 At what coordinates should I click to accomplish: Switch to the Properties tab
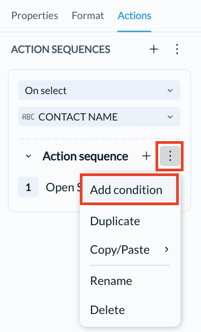click(35, 16)
